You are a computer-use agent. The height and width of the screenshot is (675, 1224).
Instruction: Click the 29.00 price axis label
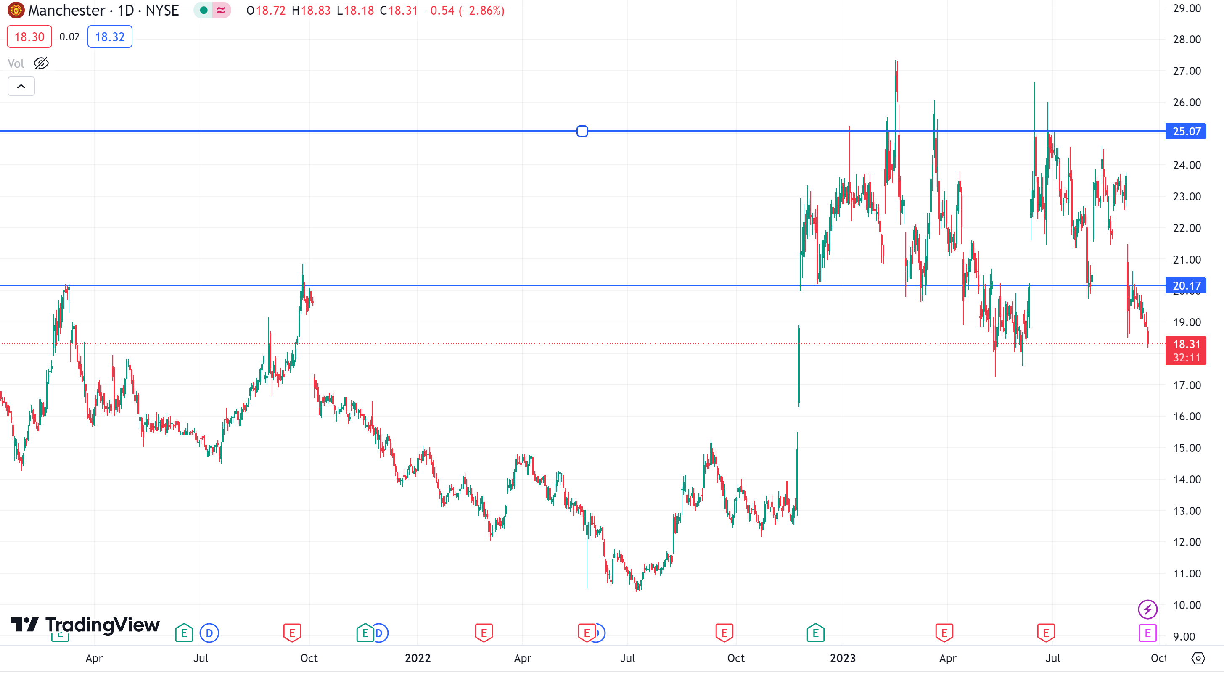[1187, 8]
